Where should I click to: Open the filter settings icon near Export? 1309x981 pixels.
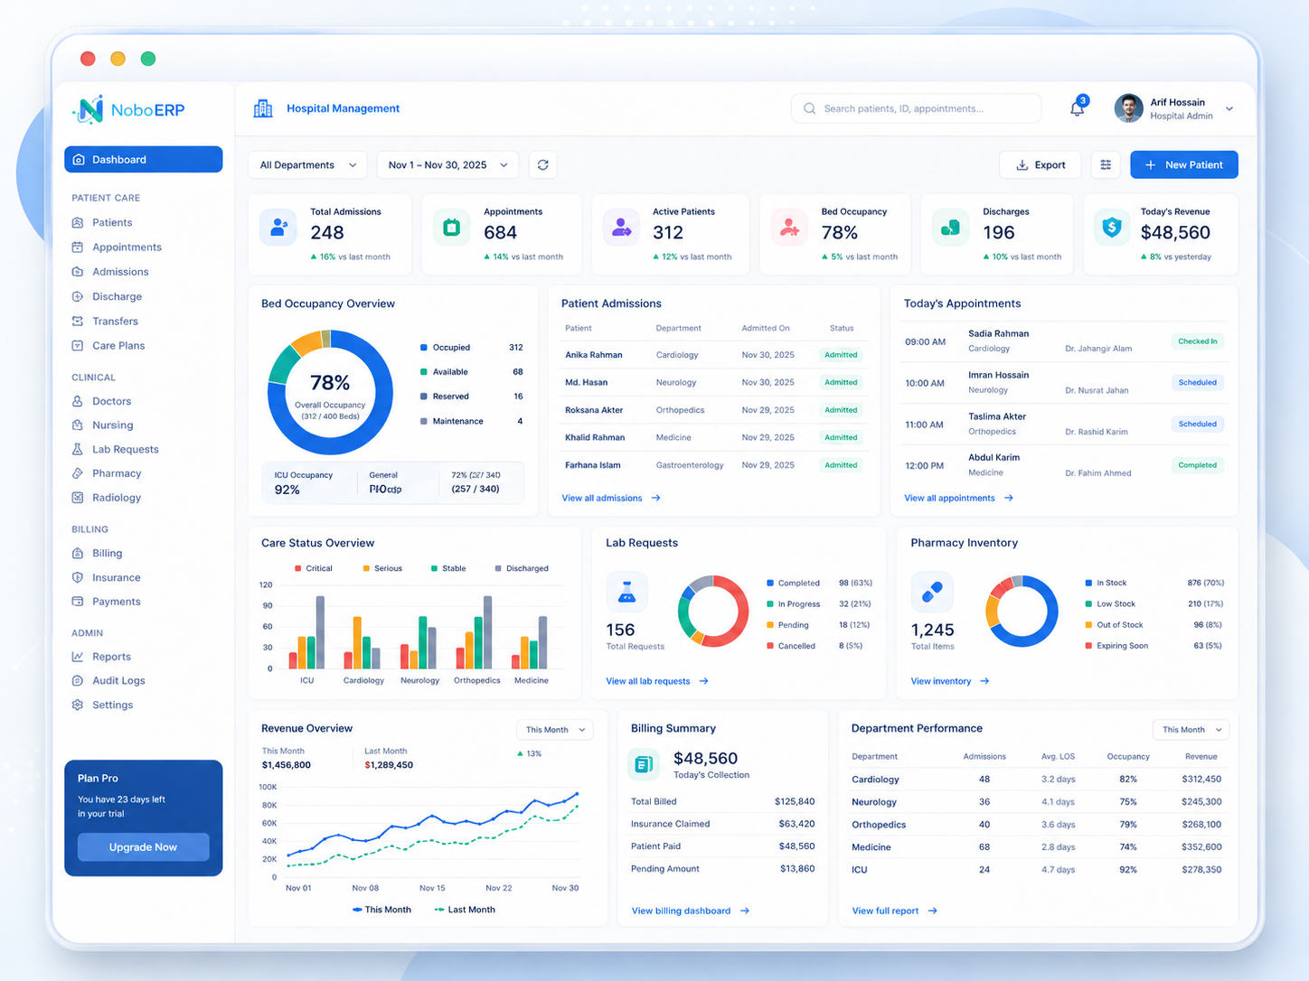(1106, 164)
